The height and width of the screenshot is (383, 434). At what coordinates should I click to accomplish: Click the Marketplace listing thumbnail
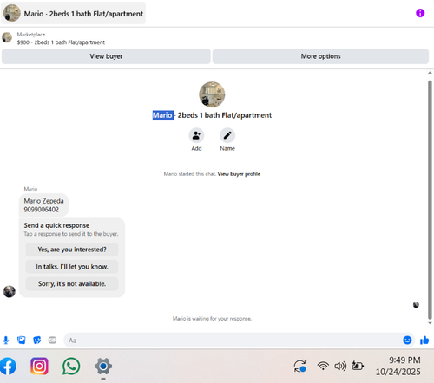click(7, 37)
